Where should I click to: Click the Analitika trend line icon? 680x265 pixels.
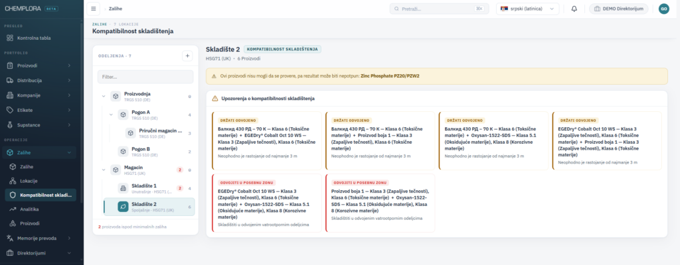tap(13, 209)
